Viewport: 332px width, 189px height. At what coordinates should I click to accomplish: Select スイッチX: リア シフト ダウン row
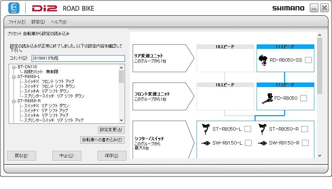pos(46,106)
